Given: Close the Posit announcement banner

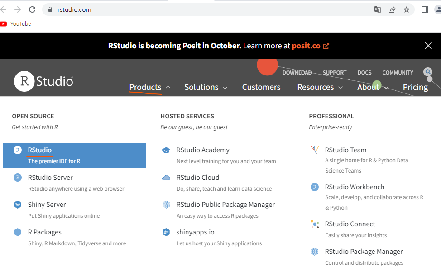Looking at the screenshot, I should [x=428, y=46].
